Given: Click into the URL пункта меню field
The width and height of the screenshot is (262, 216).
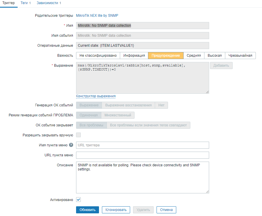Looking at the screenshot, I should [x=142, y=155].
